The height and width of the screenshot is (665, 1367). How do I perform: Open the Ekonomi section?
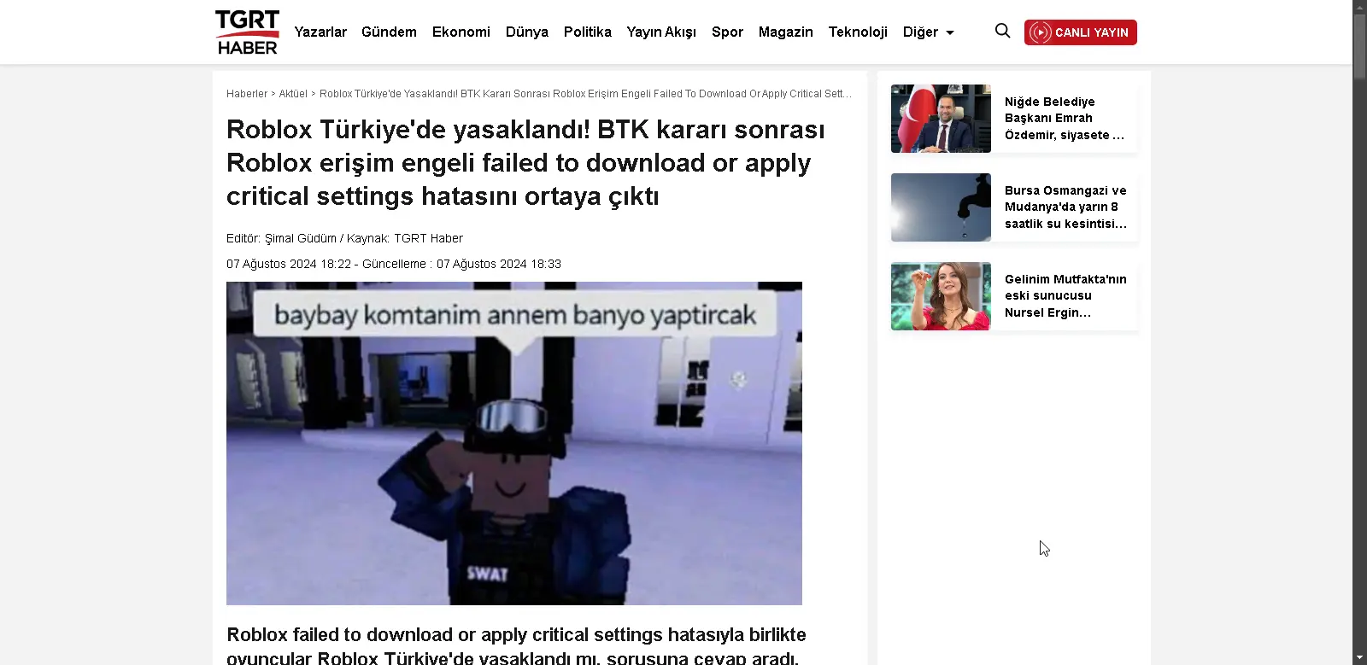[x=461, y=32]
